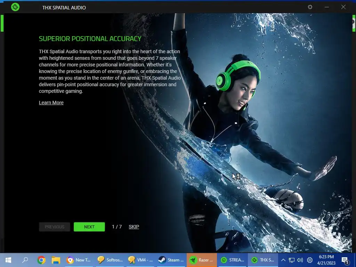Switch to New T... taskbar window

(79, 260)
